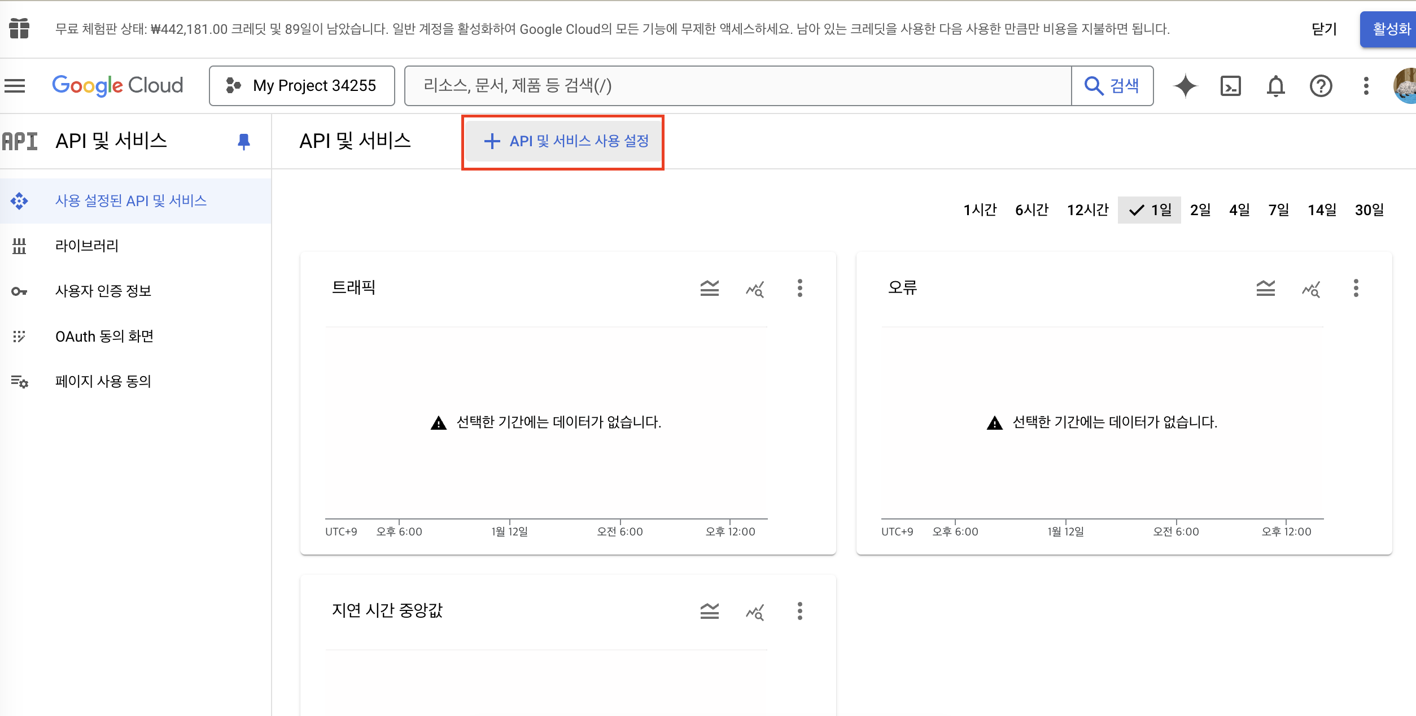Open the help question mark icon
This screenshot has width=1416, height=716.
point(1321,86)
